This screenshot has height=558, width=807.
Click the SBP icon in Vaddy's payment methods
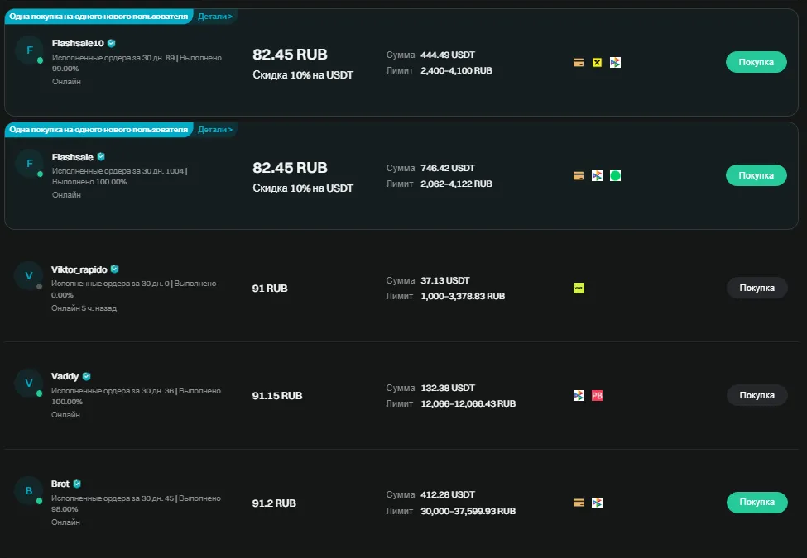pos(578,395)
